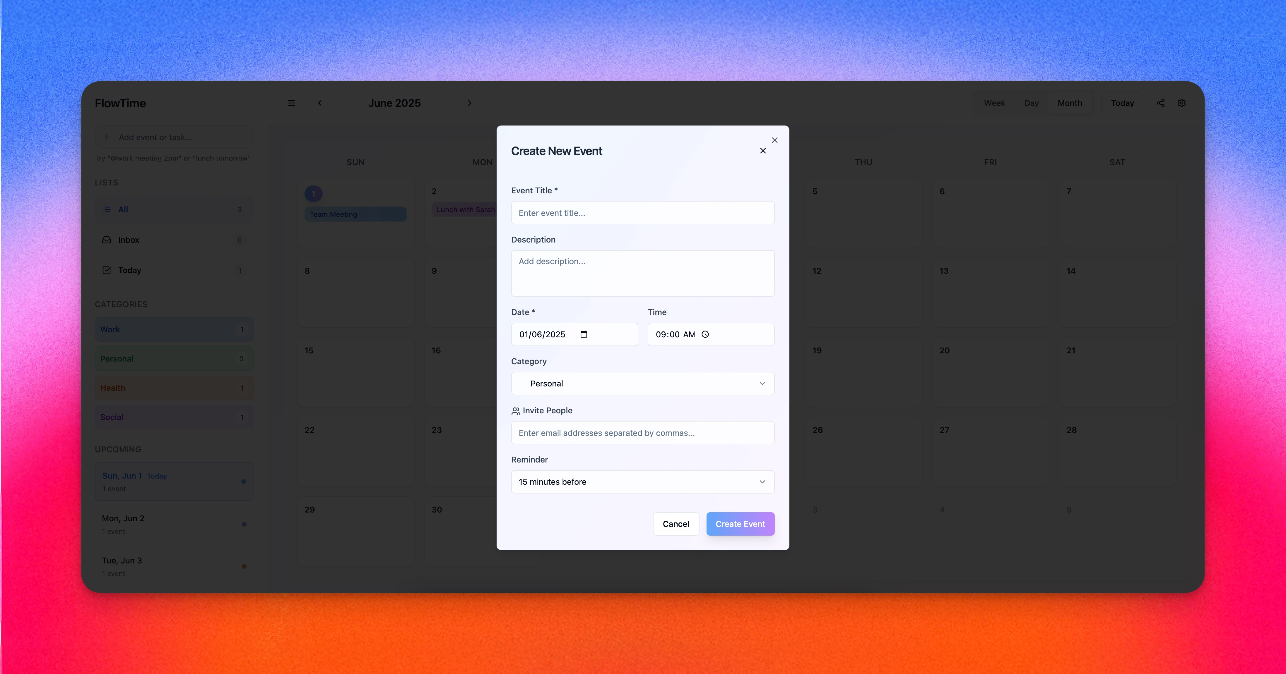Image resolution: width=1286 pixels, height=674 pixels.
Task: Click the FlowTime logo text
Action: (x=120, y=103)
